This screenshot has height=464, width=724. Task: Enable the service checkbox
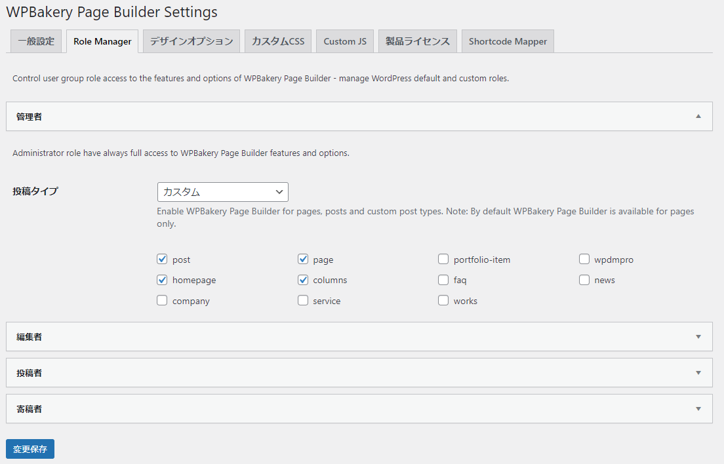coord(303,300)
